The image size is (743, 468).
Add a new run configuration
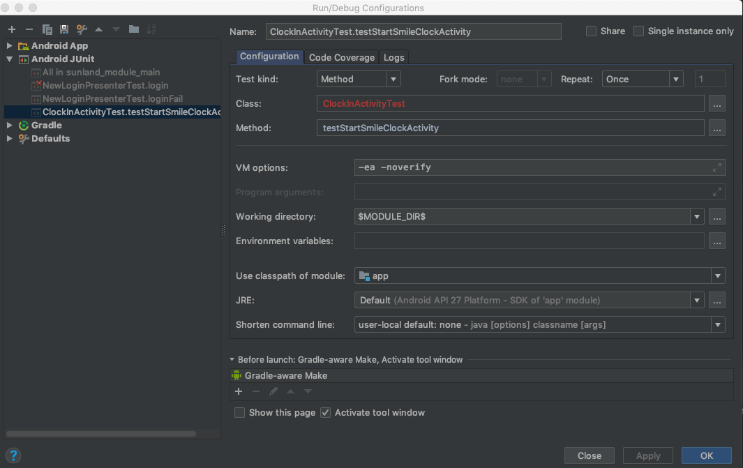(x=12, y=29)
